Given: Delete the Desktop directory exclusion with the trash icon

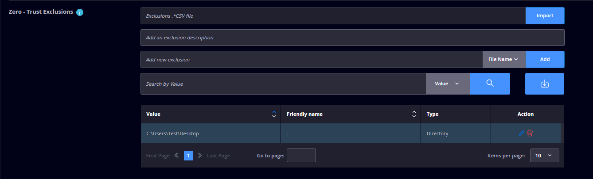Looking at the screenshot, I should [530, 133].
